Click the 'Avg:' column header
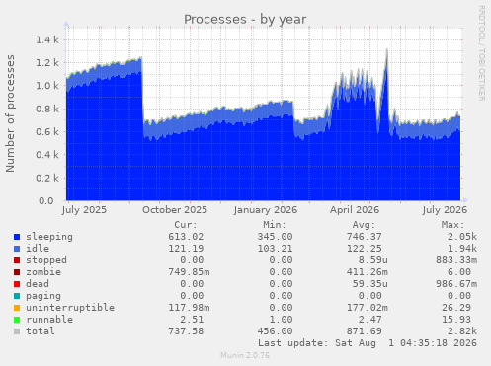The width and height of the screenshot is (491, 366). coord(364,225)
